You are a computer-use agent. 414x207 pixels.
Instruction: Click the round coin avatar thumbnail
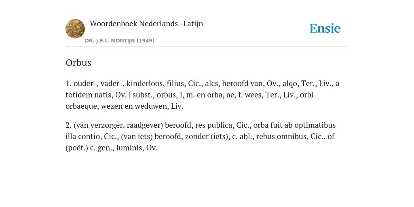pos(75,29)
